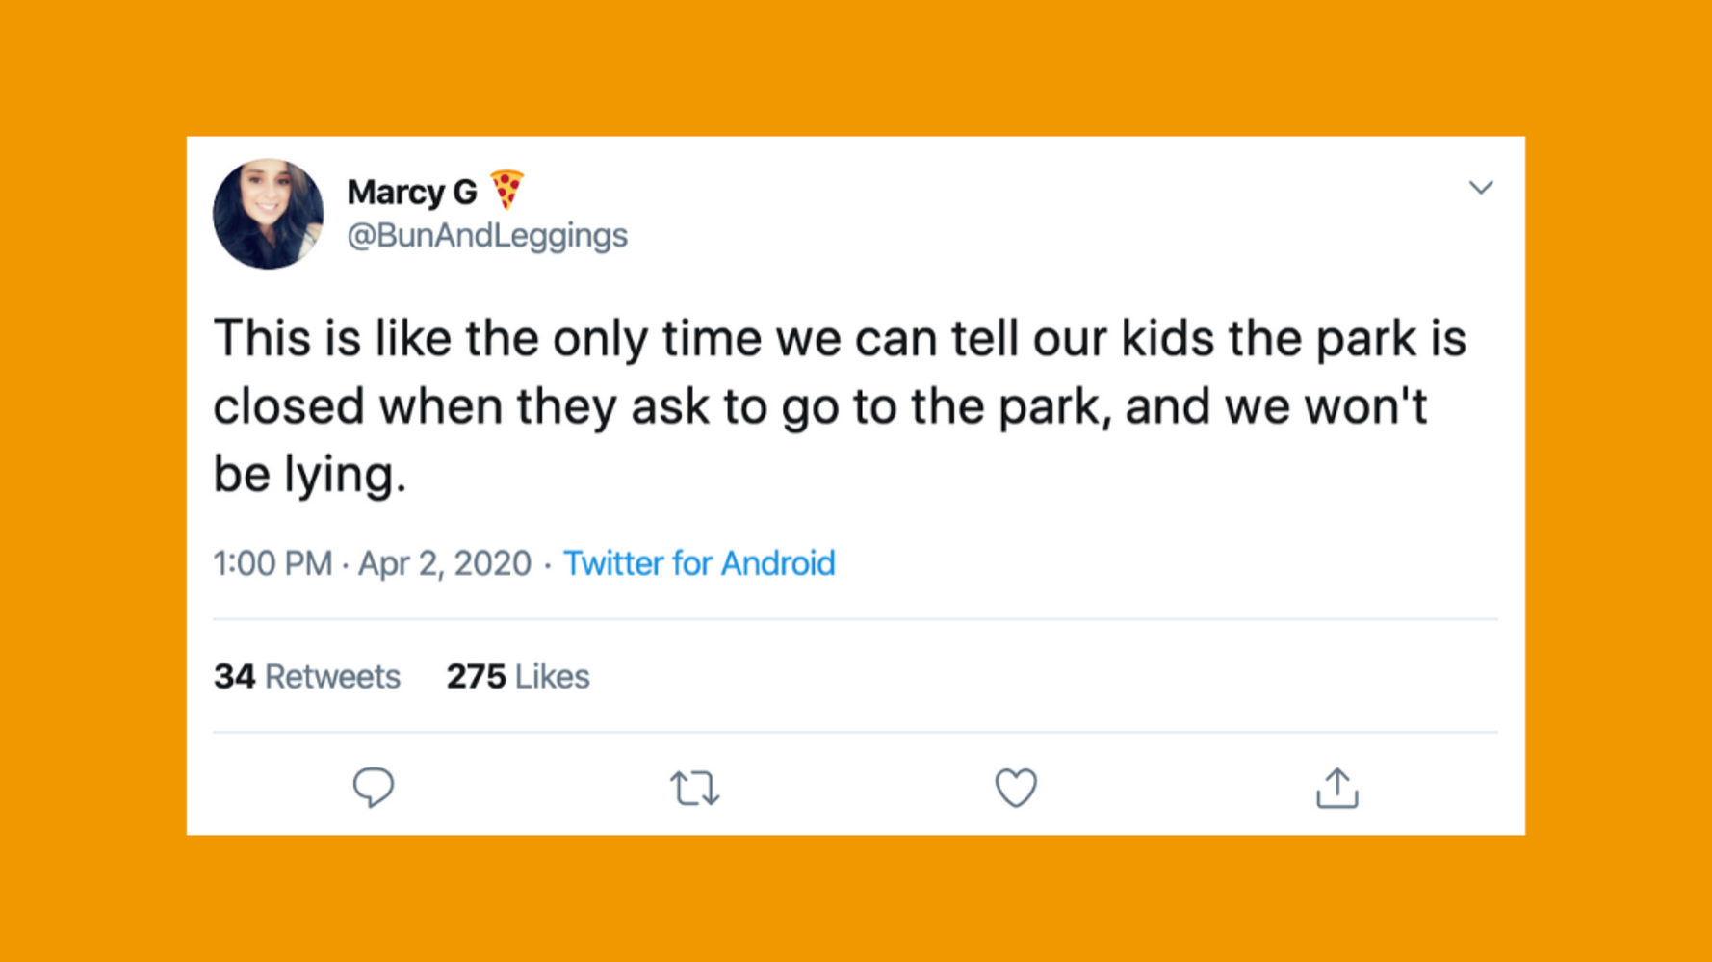1712x962 pixels.
Task: Click the 1:00 PM timestamp
Action: click(272, 563)
